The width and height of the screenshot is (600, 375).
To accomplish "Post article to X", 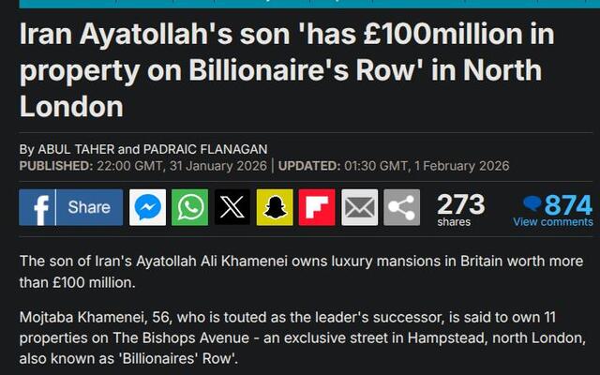I will tap(232, 207).
